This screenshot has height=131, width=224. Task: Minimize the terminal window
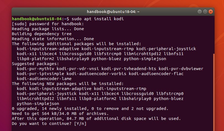click(x=200, y=12)
